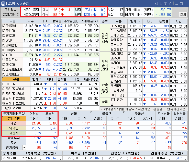Toggle the orange 금액(억원) header
Image resolution: width=189 pixels, height=162 pixels.
(x=14, y=118)
